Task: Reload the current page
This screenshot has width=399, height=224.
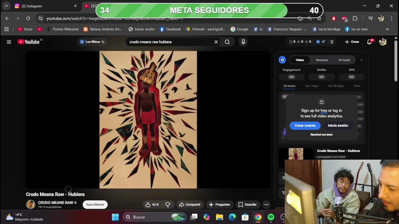Action: pos(28,18)
